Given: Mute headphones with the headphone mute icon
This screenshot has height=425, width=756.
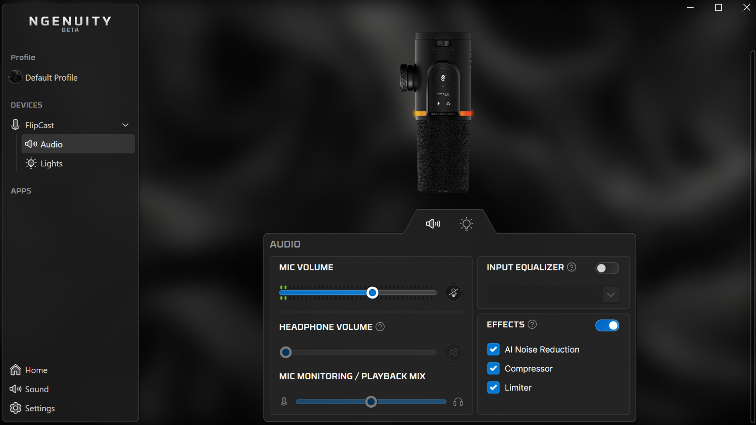Looking at the screenshot, I should (x=454, y=352).
